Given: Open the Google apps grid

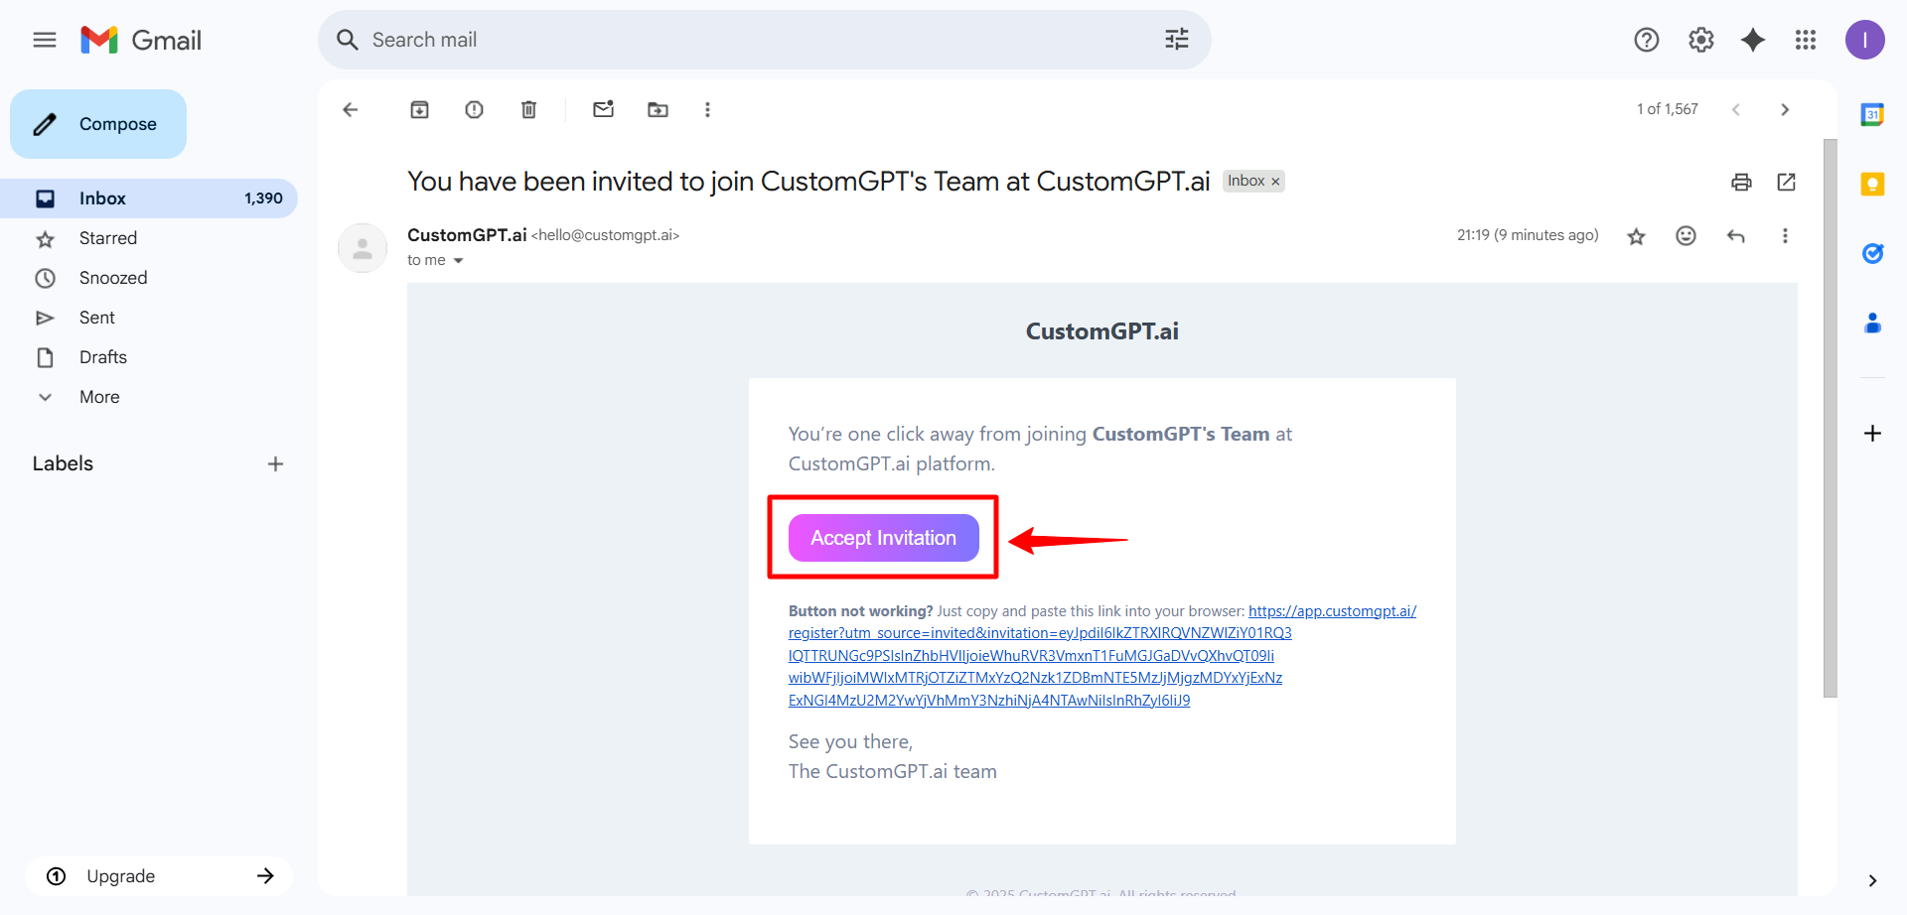Looking at the screenshot, I should click(1806, 40).
